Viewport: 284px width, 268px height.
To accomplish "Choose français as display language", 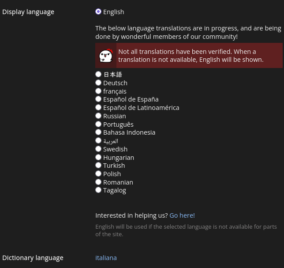I will 98,91.
